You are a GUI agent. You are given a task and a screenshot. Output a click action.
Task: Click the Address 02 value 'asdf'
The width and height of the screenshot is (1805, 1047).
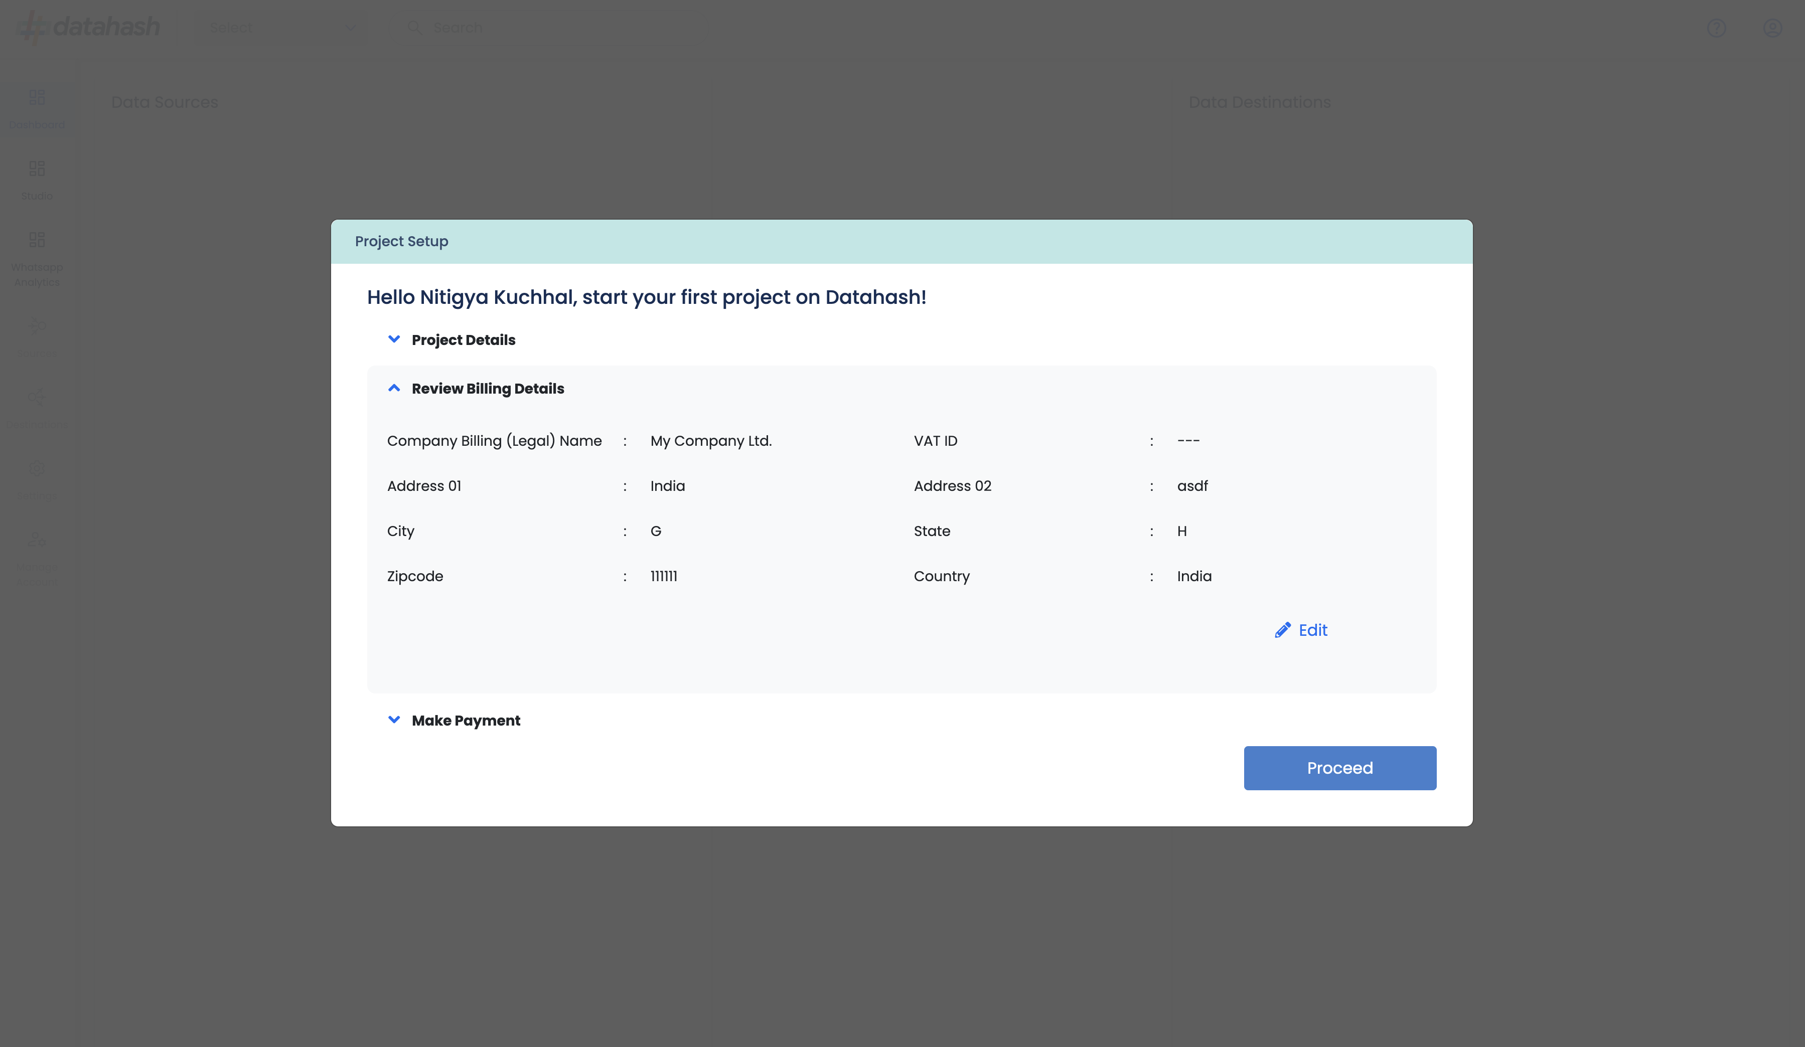pyautogui.click(x=1192, y=486)
